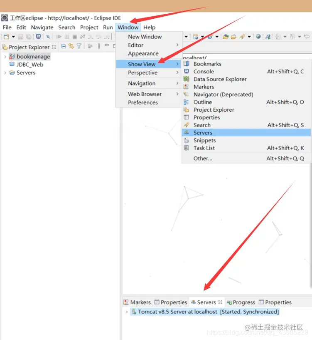Open the Appearance menu entry
The height and width of the screenshot is (340, 312).
pos(149,54)
